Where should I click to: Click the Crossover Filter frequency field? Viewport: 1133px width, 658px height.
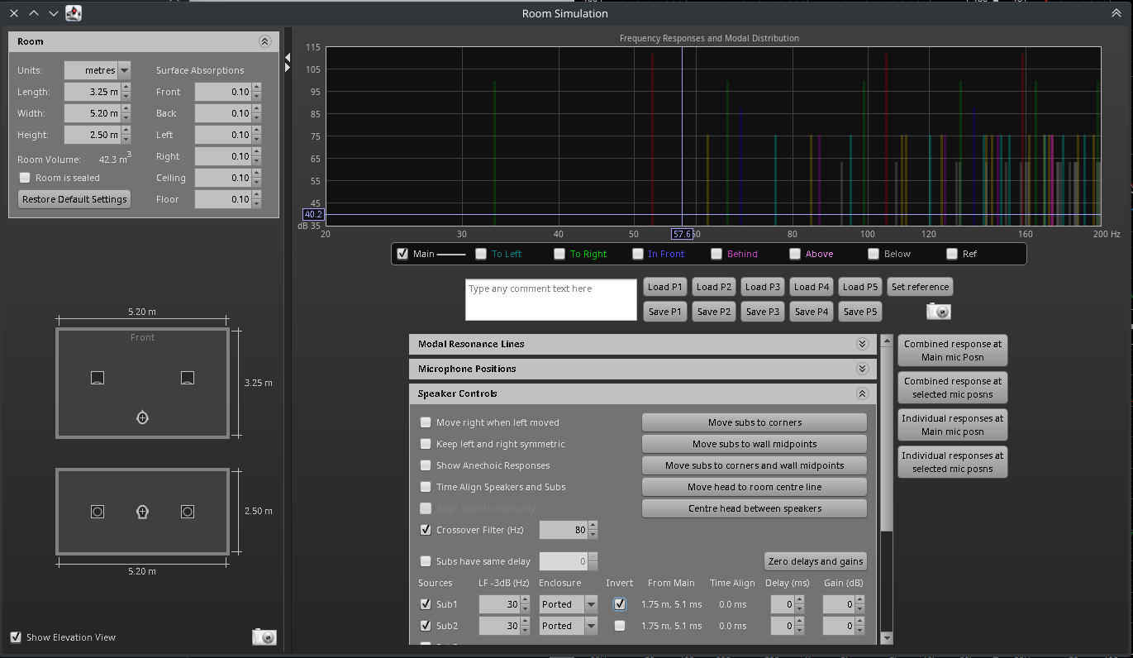563,530
